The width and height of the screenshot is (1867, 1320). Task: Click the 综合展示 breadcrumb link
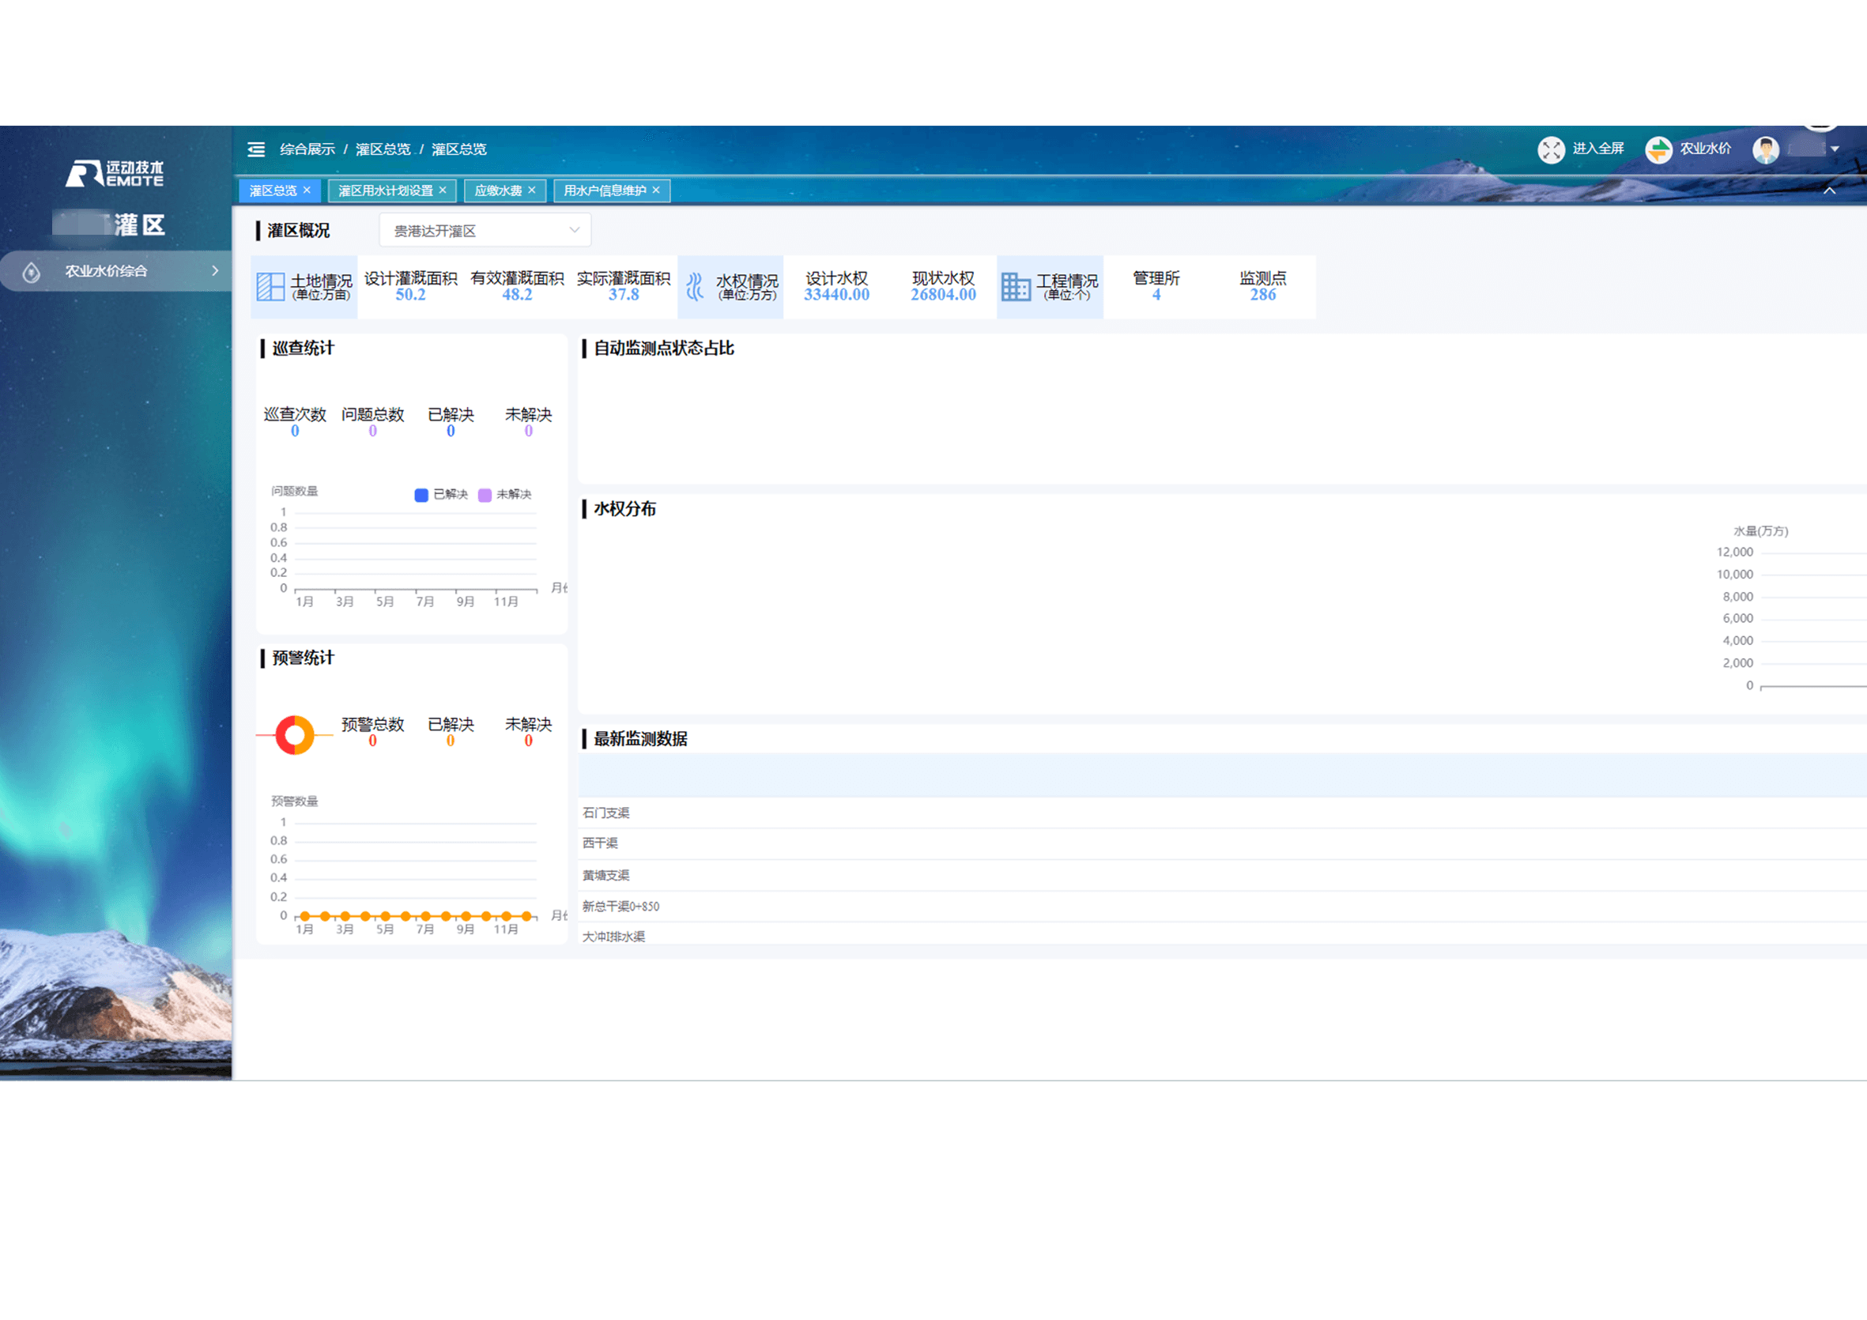[x=307, y=149]
